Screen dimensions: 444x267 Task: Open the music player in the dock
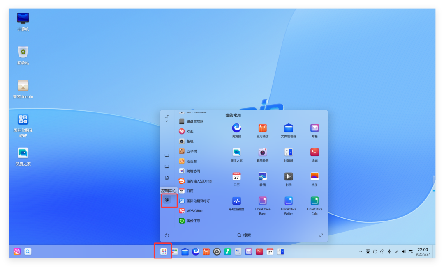coord(227,251)
